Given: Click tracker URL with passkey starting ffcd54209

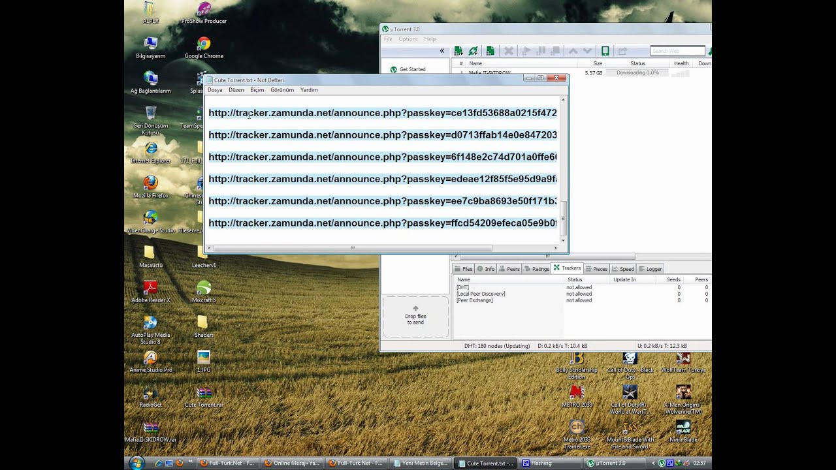Looking at the screenshot, I should (383, 223).
